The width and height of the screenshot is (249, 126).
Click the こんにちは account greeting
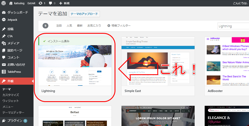pyautogui.click(x=241, y=3)
